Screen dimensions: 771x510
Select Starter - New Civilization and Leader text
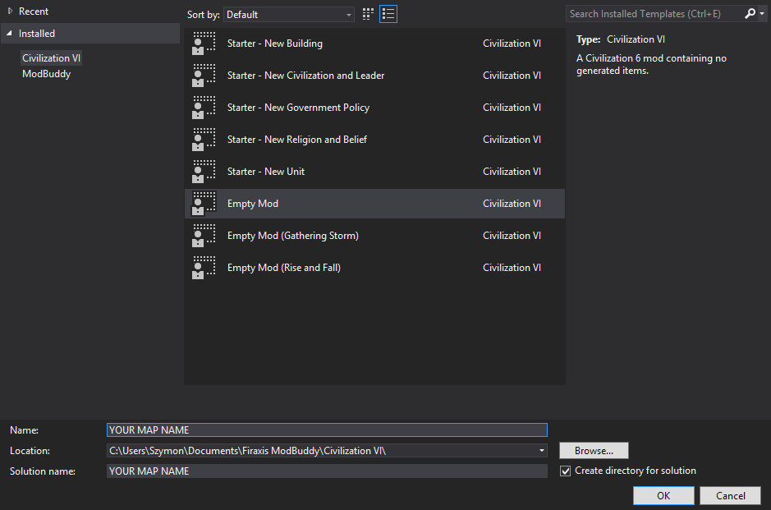(305, 76)
